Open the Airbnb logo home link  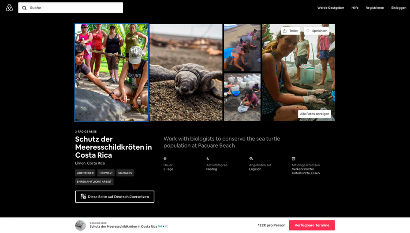(x=9, y=7)
